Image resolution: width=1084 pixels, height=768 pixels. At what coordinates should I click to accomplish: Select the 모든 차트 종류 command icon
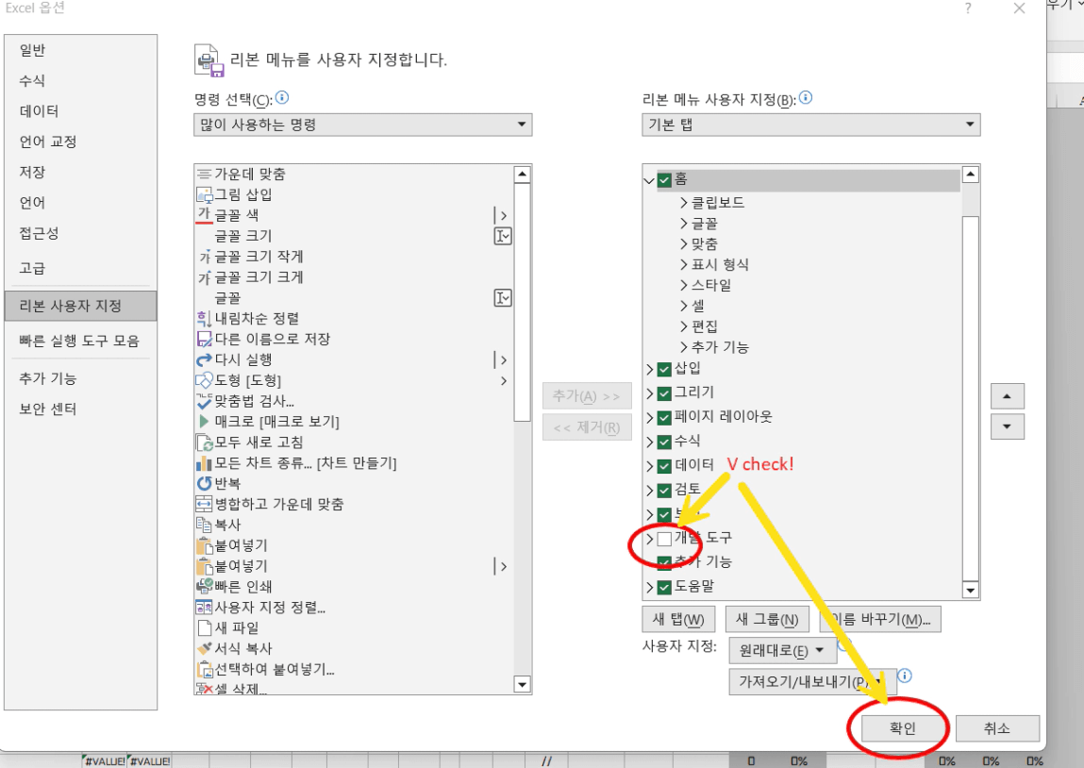204,463
